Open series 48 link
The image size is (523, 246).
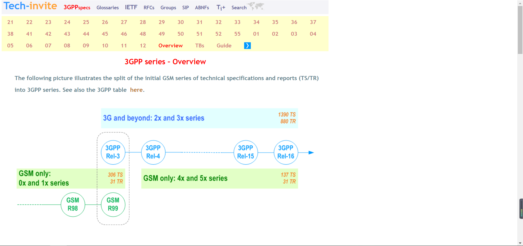143,34
